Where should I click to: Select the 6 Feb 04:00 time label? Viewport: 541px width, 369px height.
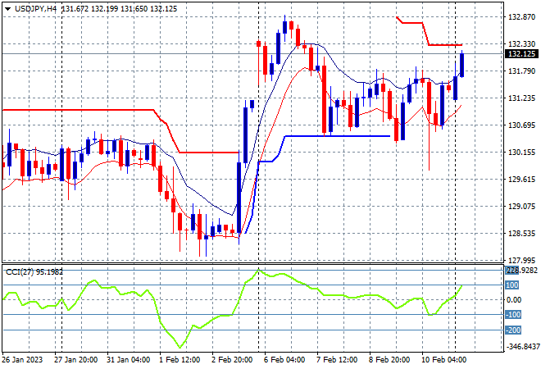(284, 360)
